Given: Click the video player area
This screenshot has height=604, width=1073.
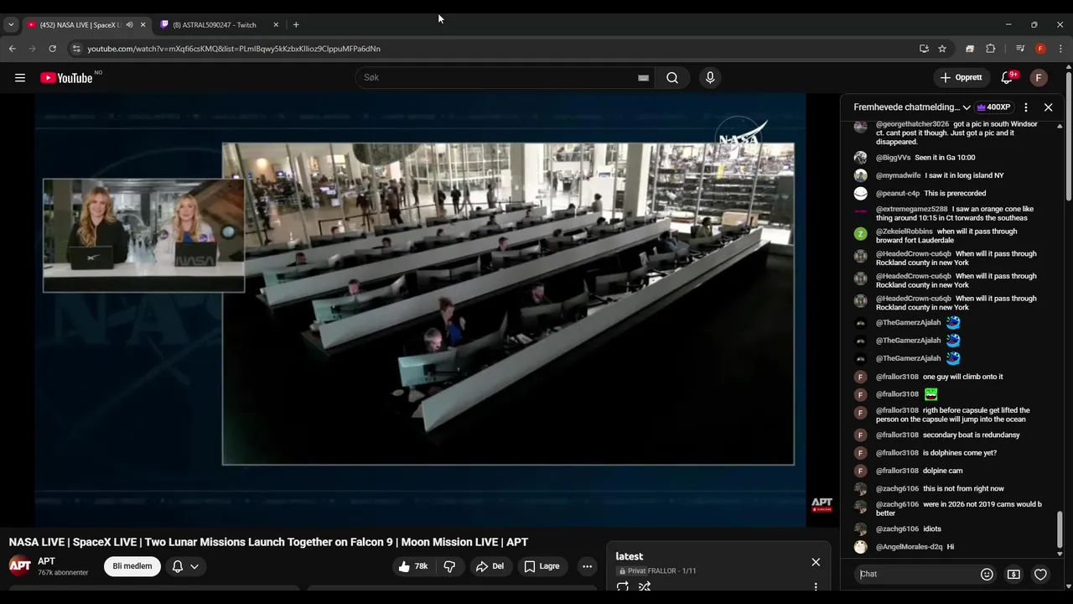Looking at the screenshot, I should 420,310.
